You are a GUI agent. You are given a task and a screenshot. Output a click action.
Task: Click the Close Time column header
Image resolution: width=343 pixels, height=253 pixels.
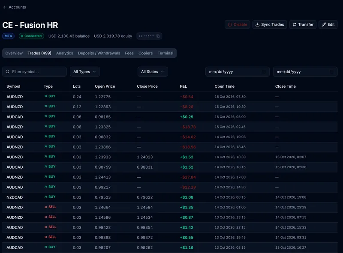point(286,86)
